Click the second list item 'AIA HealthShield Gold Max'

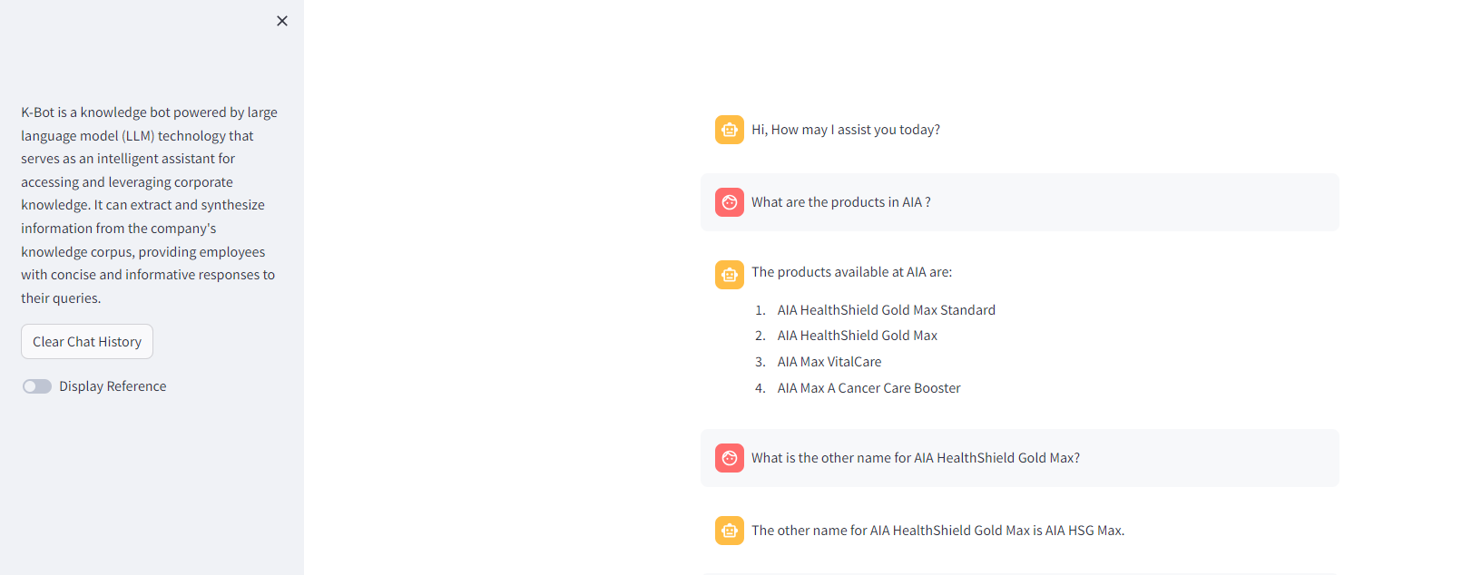[858, 336]
